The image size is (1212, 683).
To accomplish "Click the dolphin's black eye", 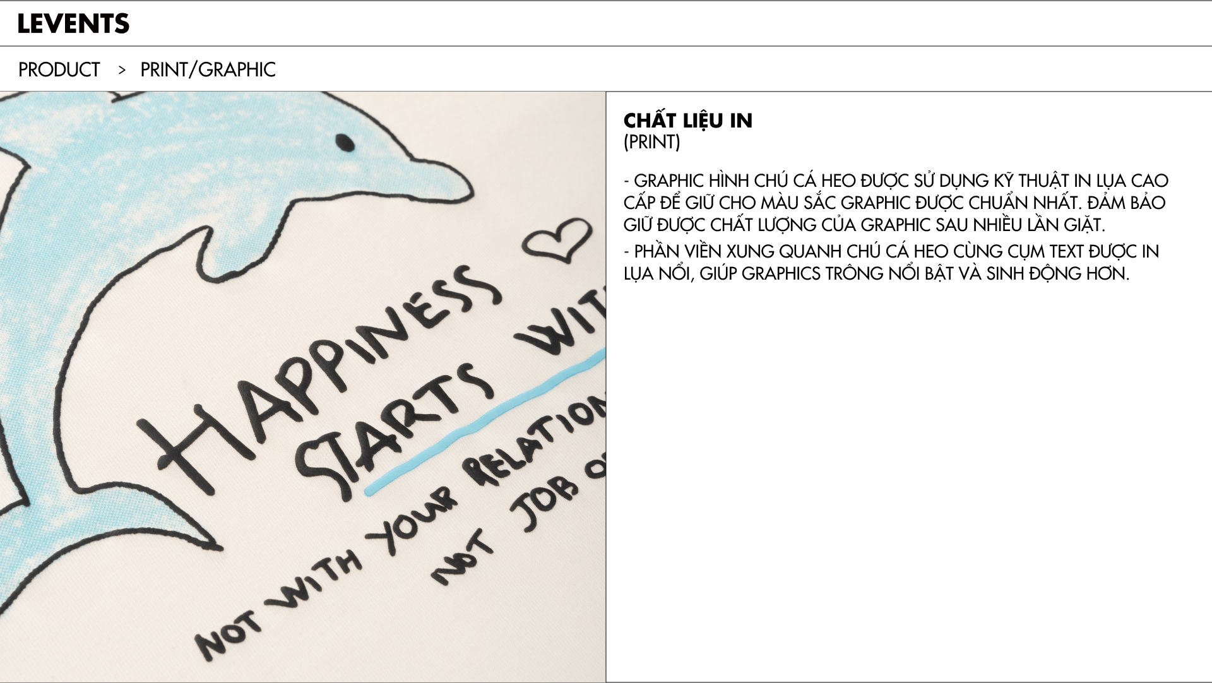I will tap(344, 143).
